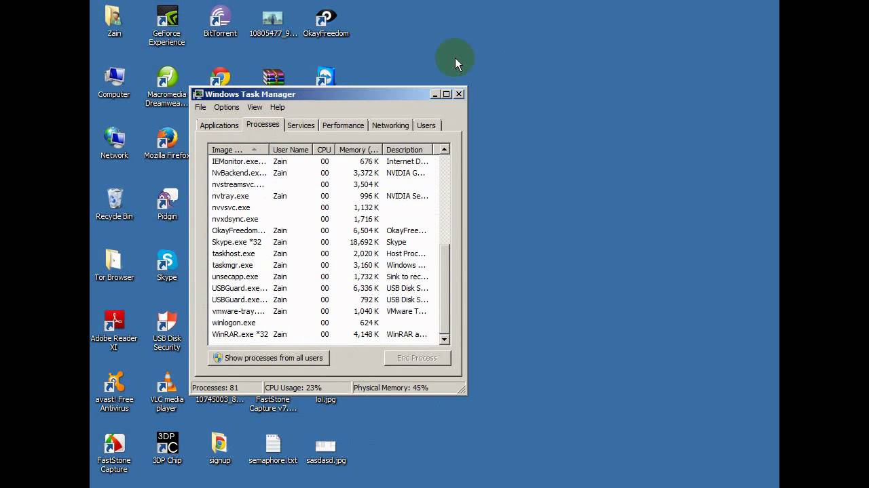The height and width of the screenshot is (488, 869).
Task: Launch USB Disk Security shortcut
Action: click(167, 331)
